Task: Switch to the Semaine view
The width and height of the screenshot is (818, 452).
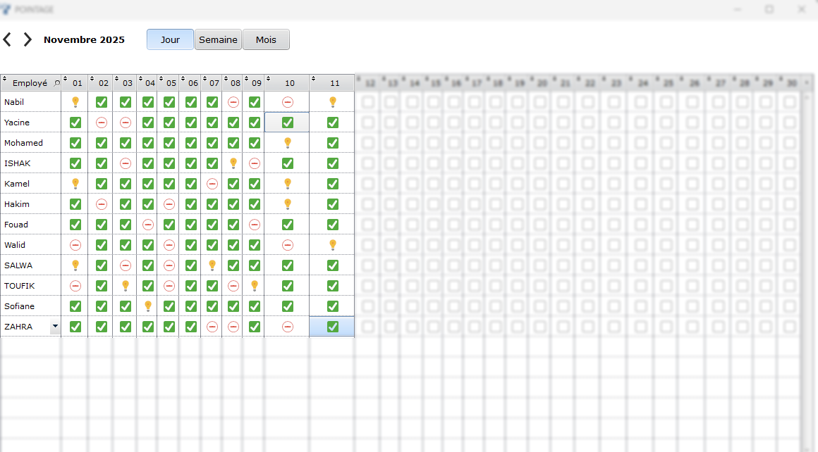Action: tap(218, 39)
